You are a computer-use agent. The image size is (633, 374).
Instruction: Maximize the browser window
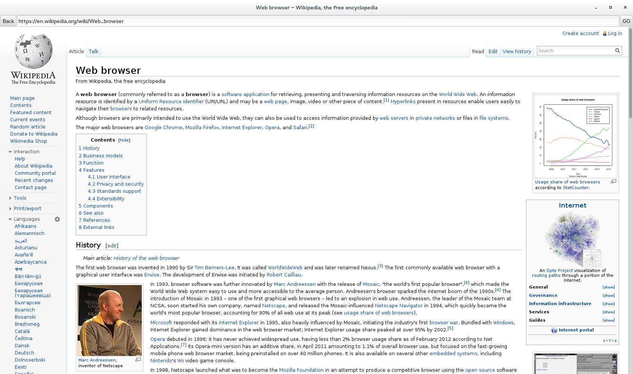[610, 8]
